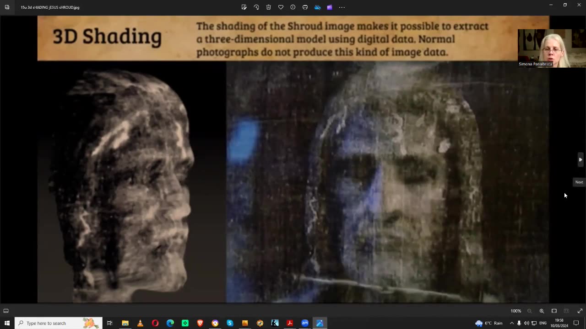Screen dimensions: 586x329
Task: Open the Windows Start menu
Action: pos(7,323)
